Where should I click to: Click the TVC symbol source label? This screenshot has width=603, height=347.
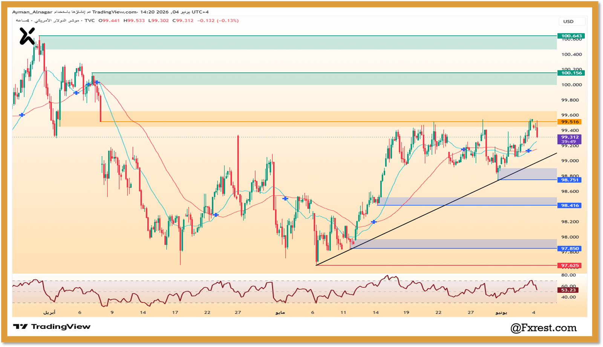pos(90,21)
